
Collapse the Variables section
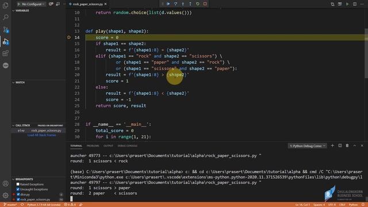pyautogui.click(x=13, y=10)
